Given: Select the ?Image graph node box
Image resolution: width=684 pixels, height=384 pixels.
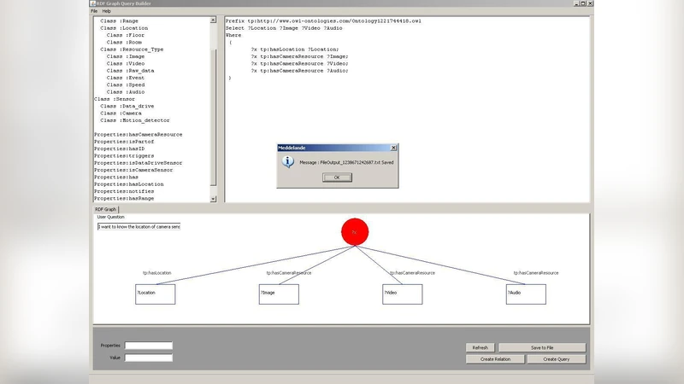Looking at the screenshot, I should click(279, 294).
